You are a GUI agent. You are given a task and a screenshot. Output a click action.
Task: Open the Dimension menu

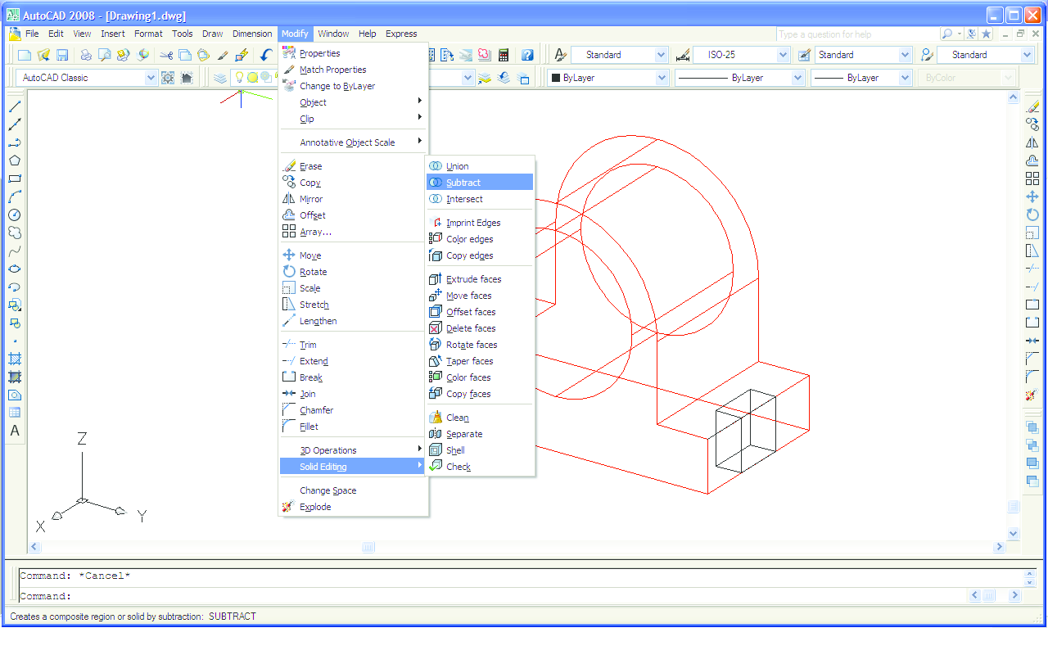coord(252,34)
